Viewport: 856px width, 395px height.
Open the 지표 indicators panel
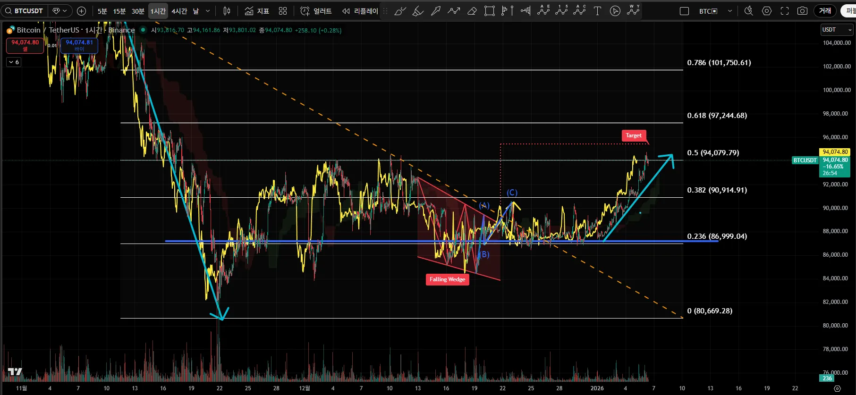tap(257, 11)
